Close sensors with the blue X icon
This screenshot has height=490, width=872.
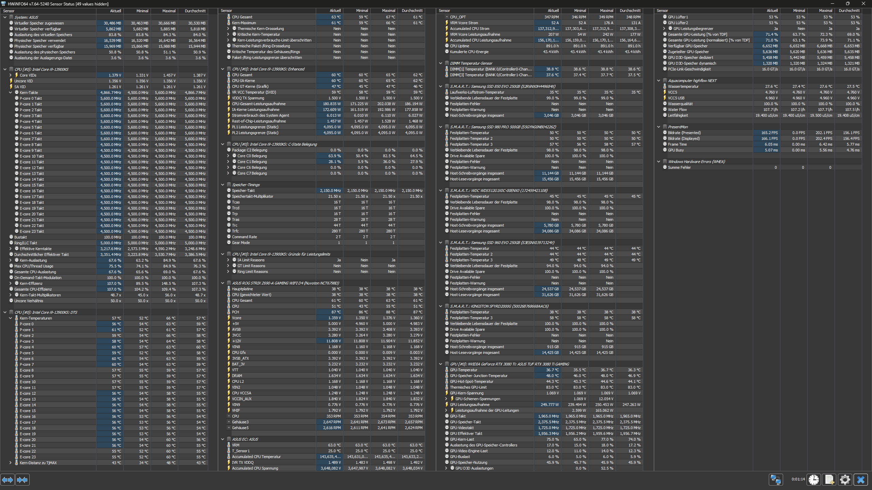pos(861,480)
